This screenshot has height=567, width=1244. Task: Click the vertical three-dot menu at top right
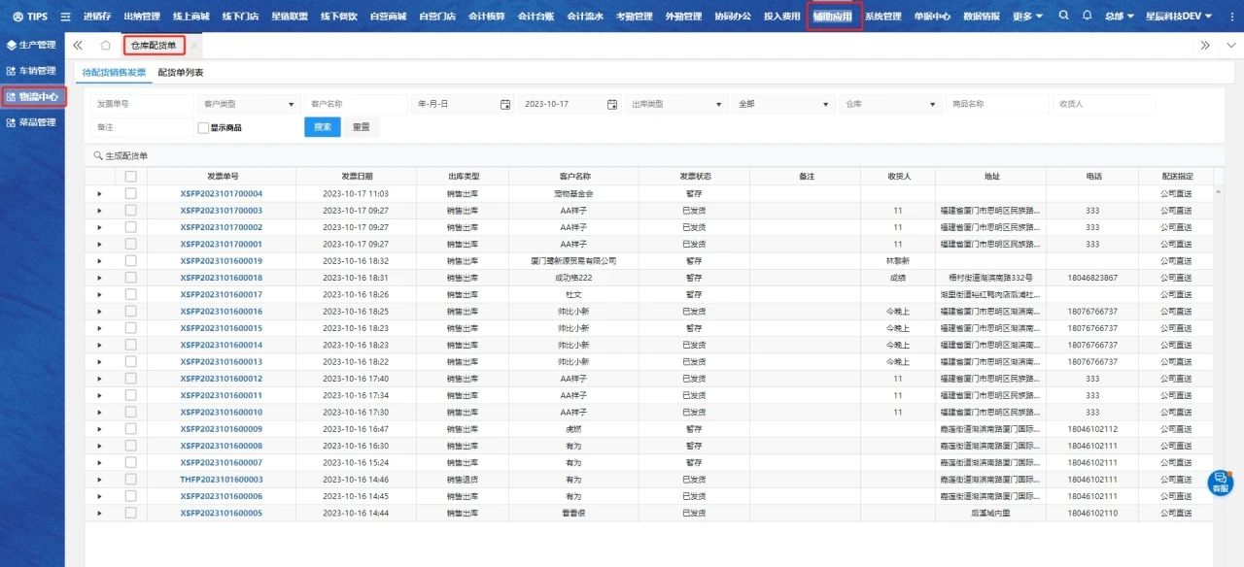(x=1228, y=46)
